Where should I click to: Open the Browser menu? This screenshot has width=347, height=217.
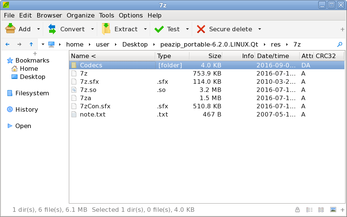point(50,16)
